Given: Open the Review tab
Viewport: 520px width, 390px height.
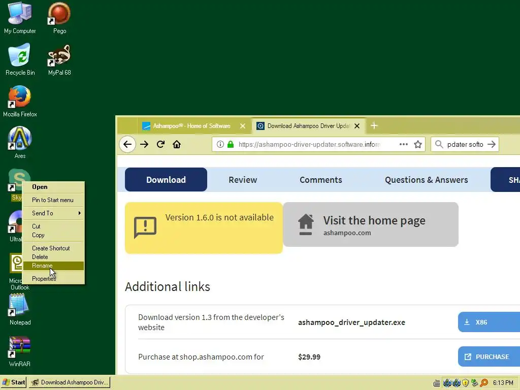Looking at the screenshot, I should (243, 180).
